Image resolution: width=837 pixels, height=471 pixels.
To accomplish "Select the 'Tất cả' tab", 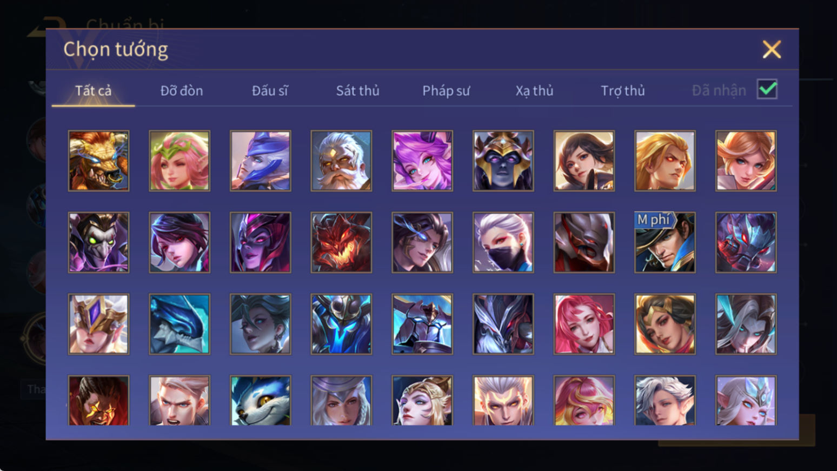I will [93, 90].
